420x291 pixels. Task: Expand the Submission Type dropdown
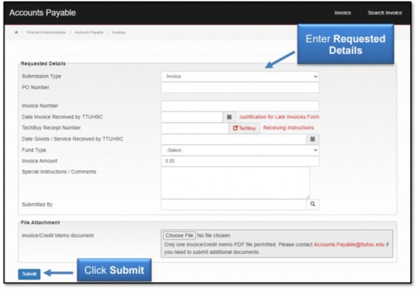coord(240,76)
